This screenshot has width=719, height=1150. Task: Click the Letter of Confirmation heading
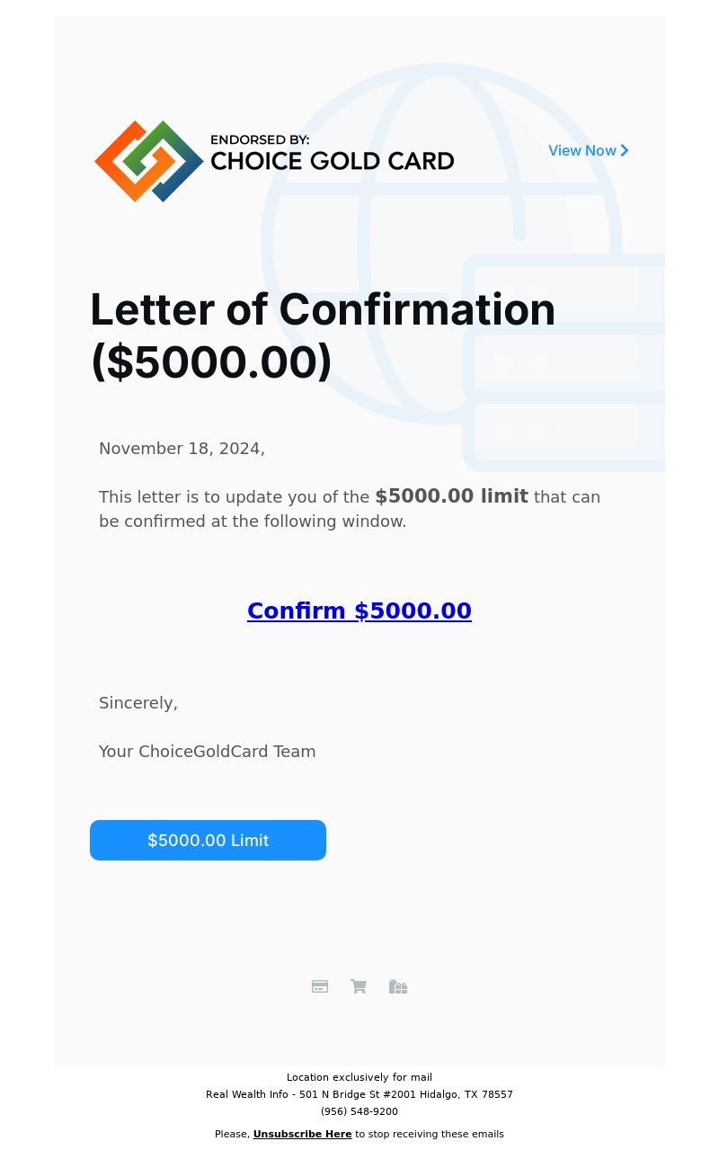click(x=323, y=335)
